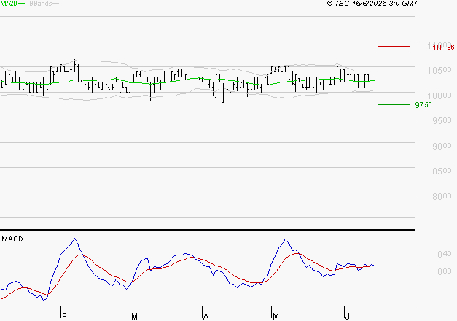The height and width of the screenshot is (321, 457).
Task: Click the F month marker on time axis
Action: point(63,316)
